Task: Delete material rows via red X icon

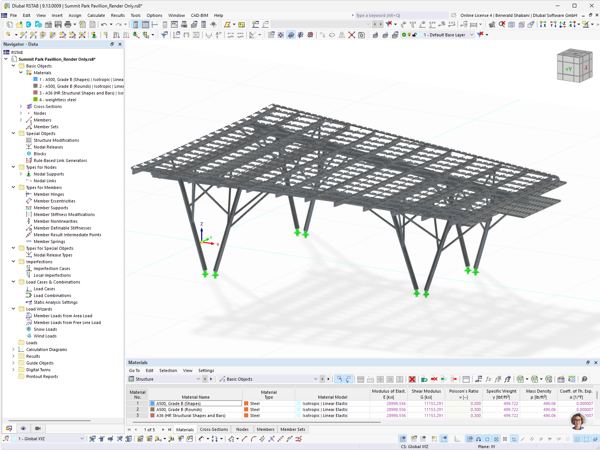Action: [x=412, y=379]
